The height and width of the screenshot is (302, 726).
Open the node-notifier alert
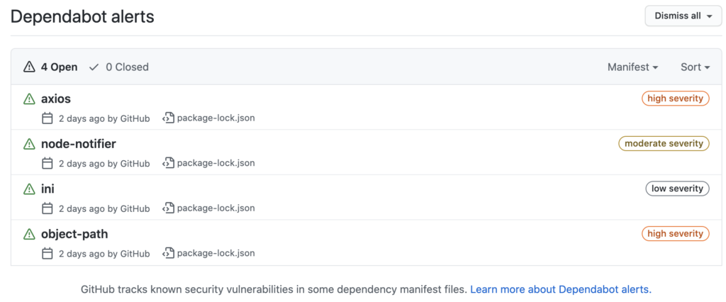79,144
